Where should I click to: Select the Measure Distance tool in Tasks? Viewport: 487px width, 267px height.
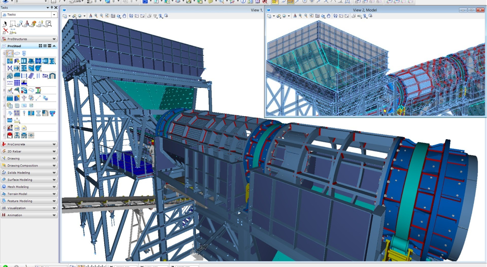(13, 31)
